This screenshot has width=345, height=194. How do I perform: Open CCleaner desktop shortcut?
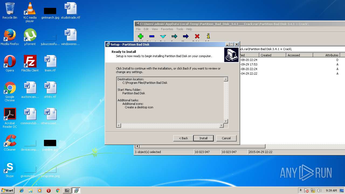10,143
